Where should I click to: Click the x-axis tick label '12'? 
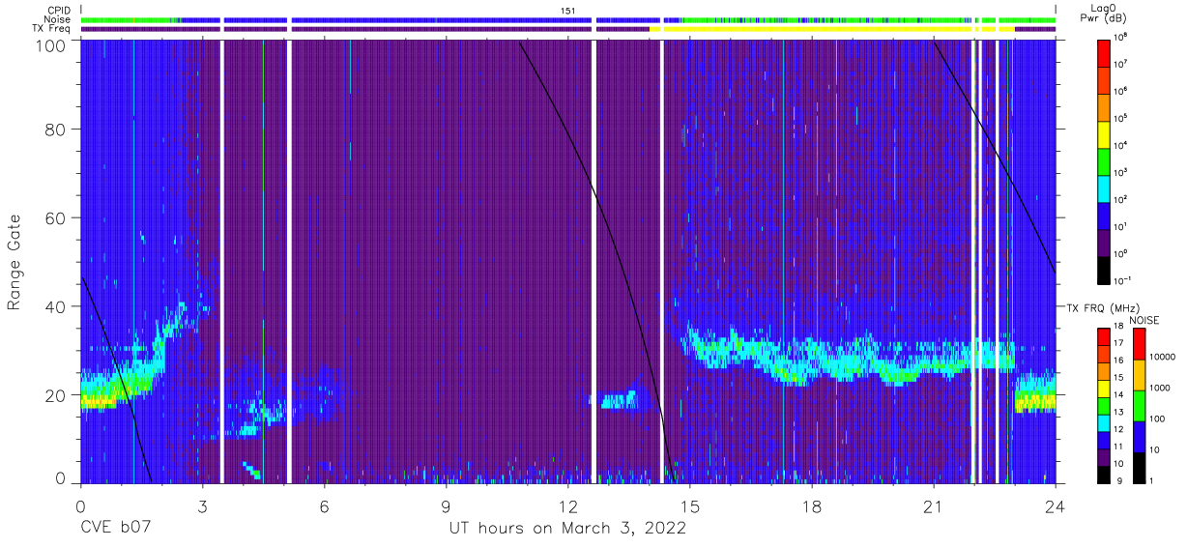pyautogui.click(x=568, y=506)
